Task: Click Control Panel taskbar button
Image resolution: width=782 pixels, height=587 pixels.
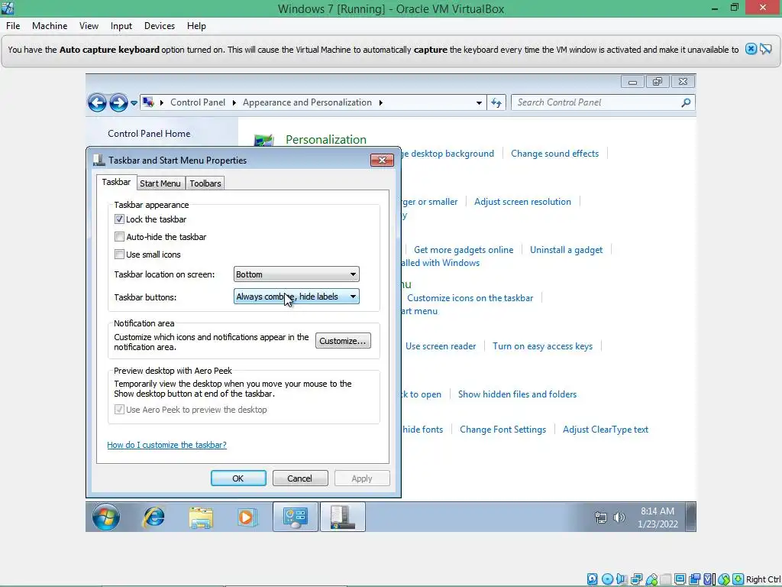Action: coord(296,517)
